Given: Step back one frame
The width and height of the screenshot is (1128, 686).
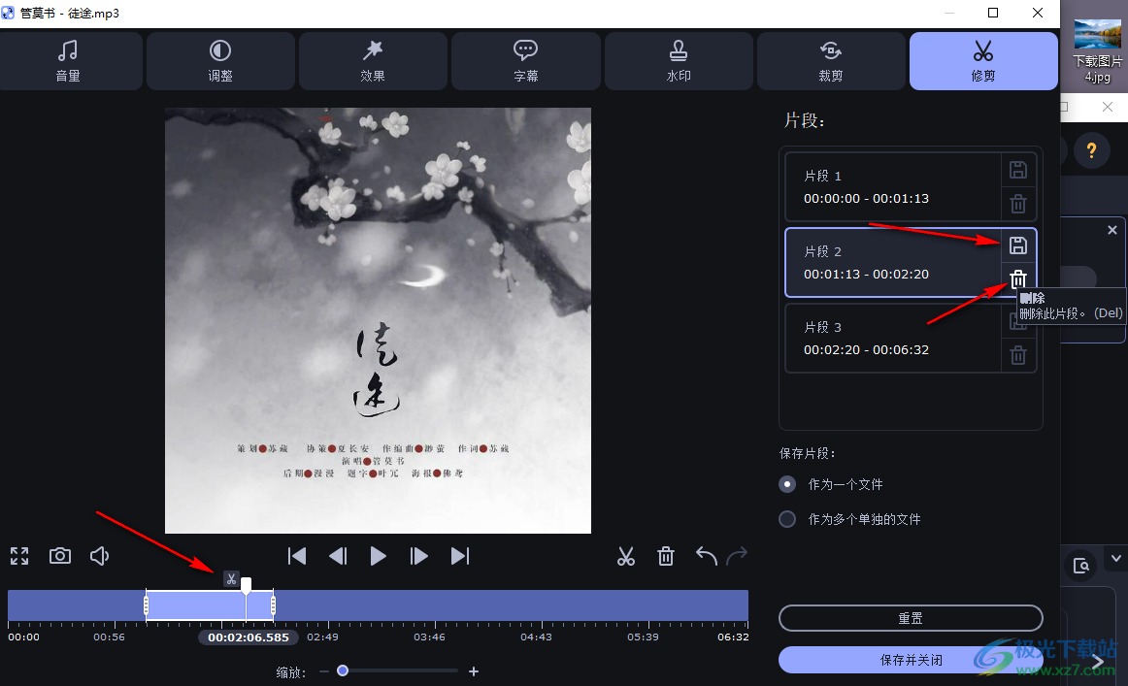Looking at the screenshot, I should click(338, 556).
